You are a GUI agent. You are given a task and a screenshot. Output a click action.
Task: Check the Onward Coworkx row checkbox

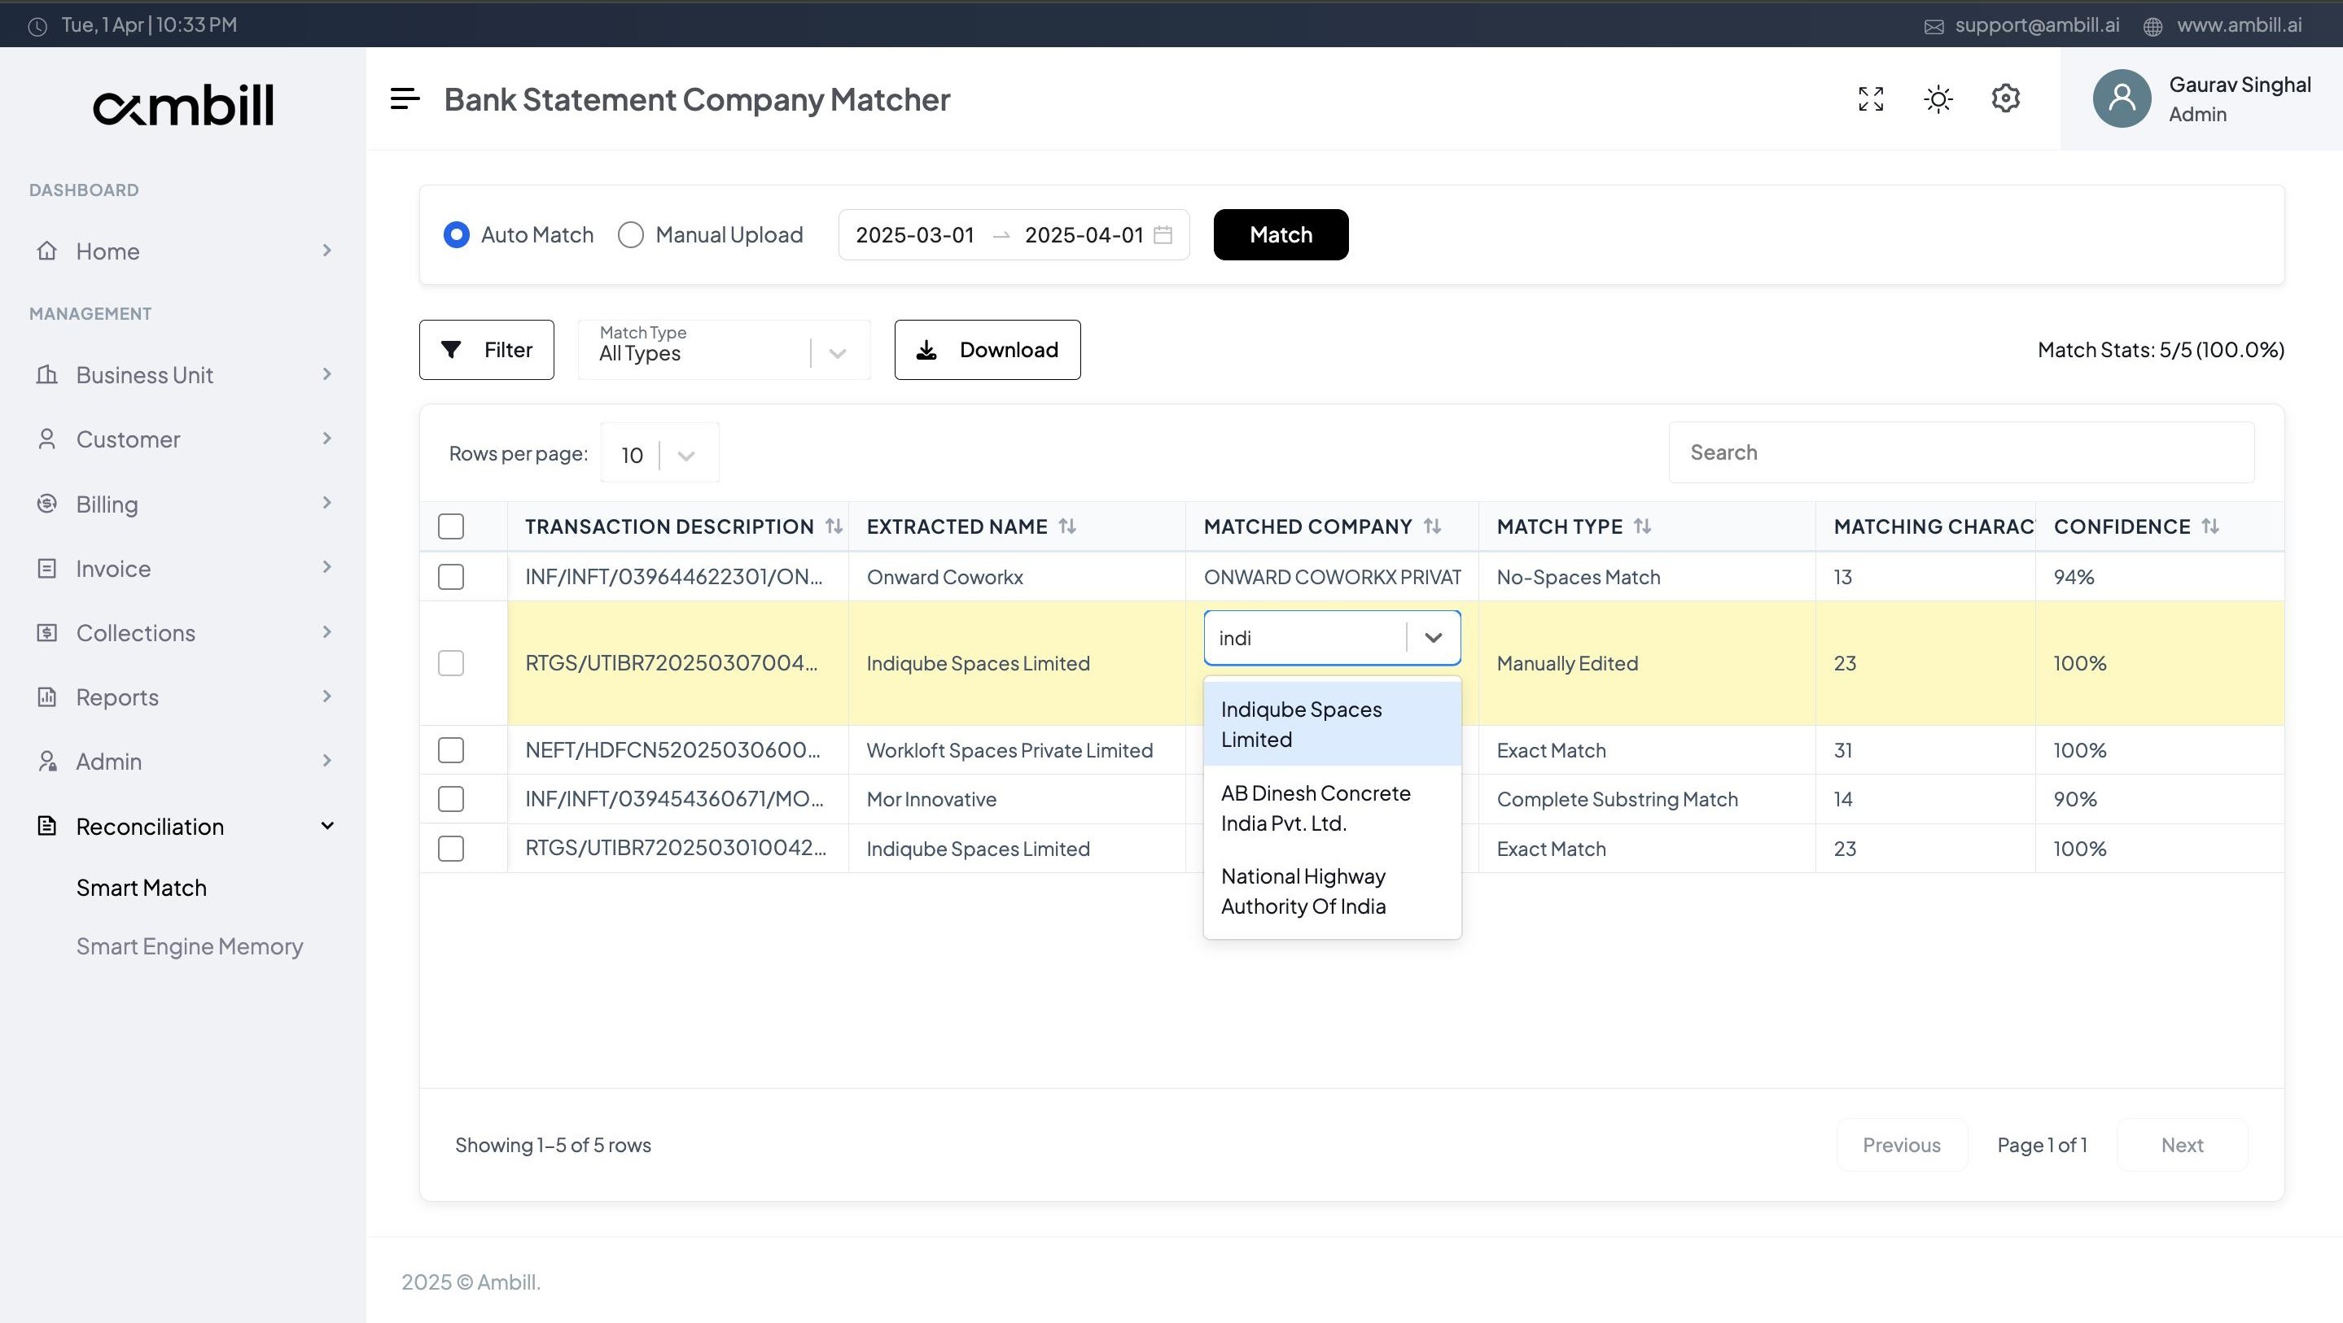pos(450,577)
